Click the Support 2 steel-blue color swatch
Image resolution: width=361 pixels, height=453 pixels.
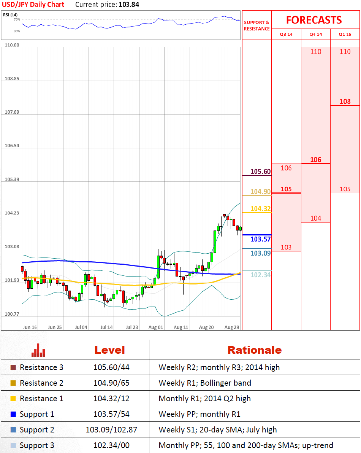click(x=13, y=430)
